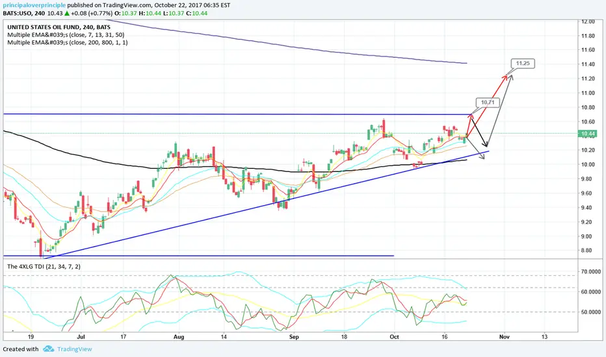Click the 9.20 price axis label

pos(588,222)
